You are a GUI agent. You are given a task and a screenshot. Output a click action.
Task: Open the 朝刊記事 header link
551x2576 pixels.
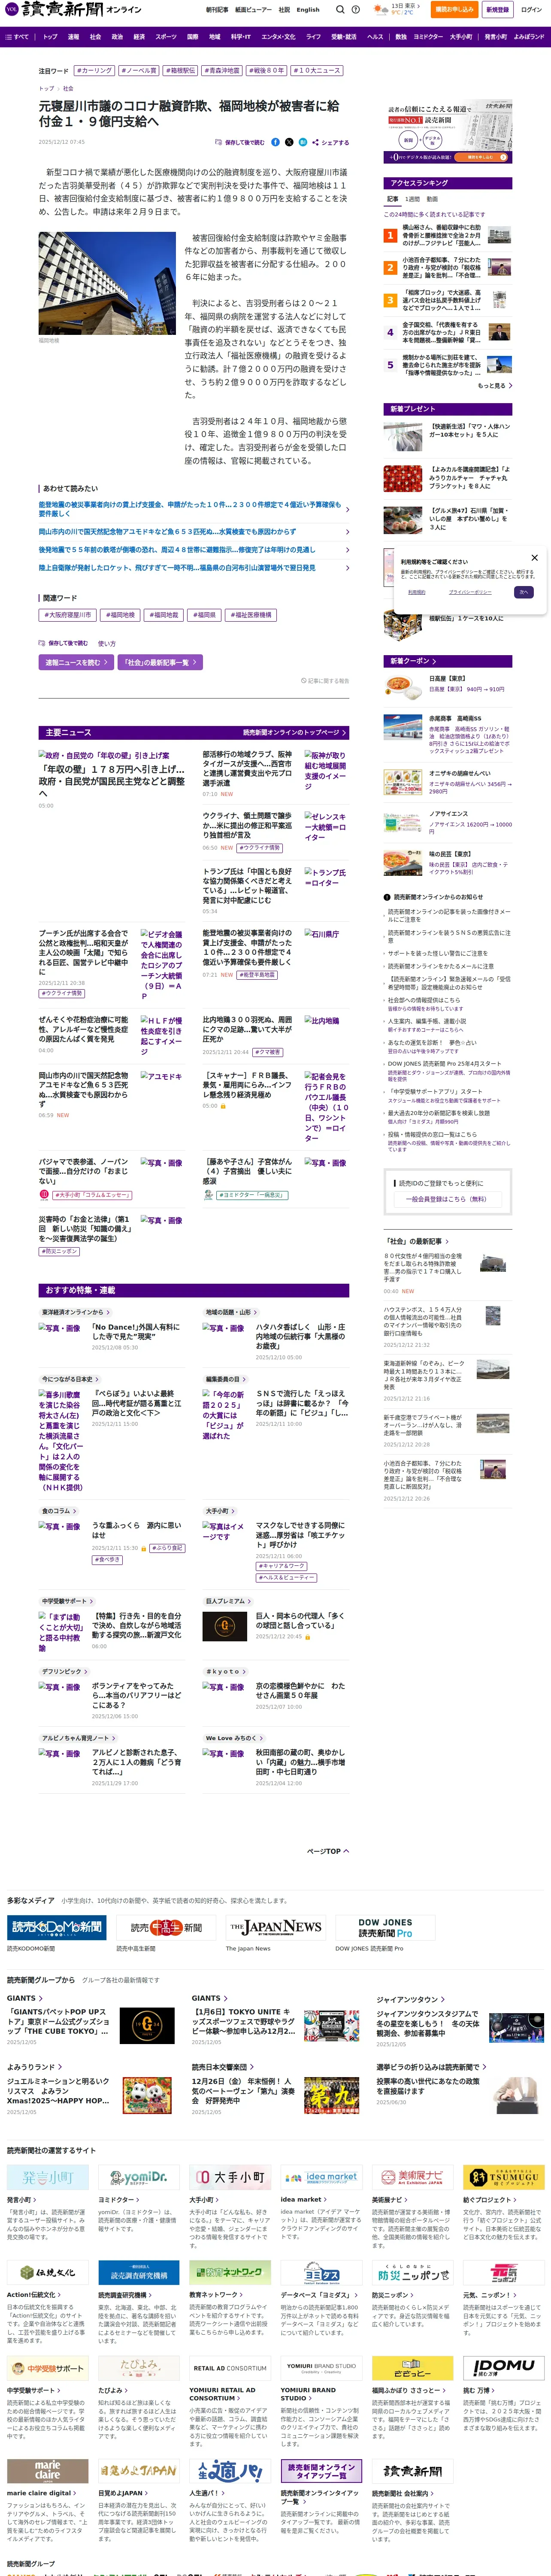point(217,9)
